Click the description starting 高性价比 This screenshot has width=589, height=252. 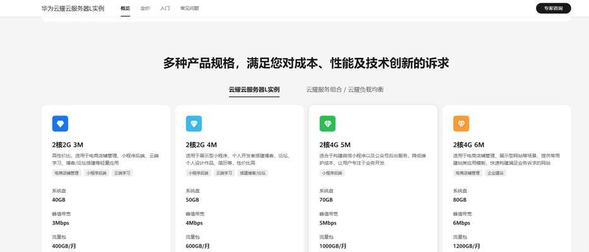(105, 159)
